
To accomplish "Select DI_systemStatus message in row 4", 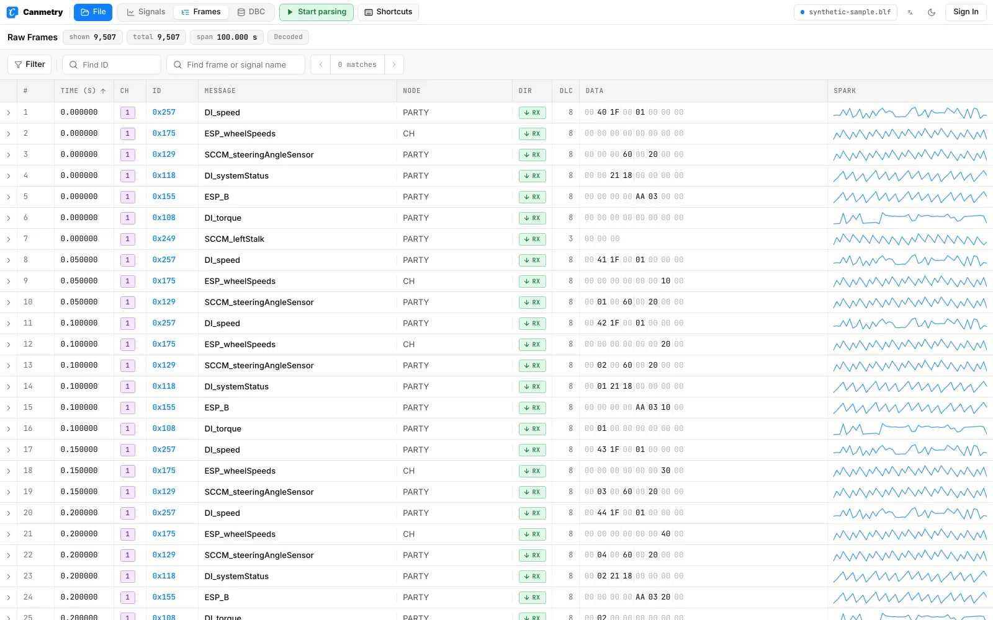I will (x=236, y=176).
